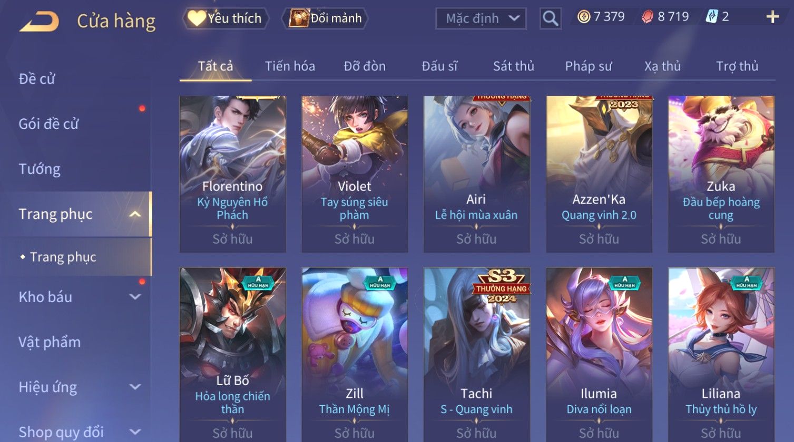Add currency with the plus icon

772,17
